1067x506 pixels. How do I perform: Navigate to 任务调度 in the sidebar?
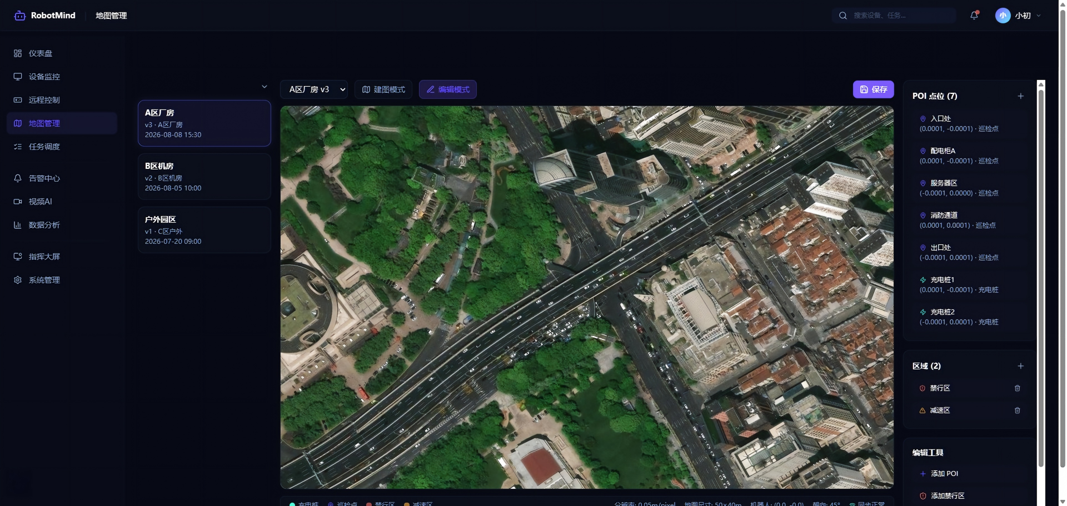tap(62, 147)
